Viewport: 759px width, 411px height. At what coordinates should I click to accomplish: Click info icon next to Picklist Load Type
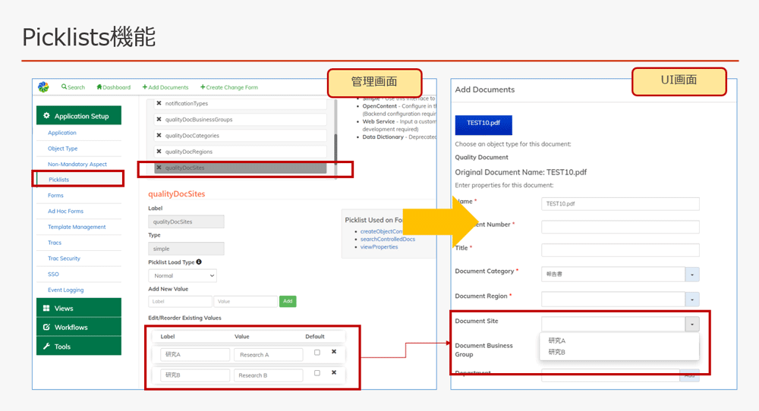[199, 262]
